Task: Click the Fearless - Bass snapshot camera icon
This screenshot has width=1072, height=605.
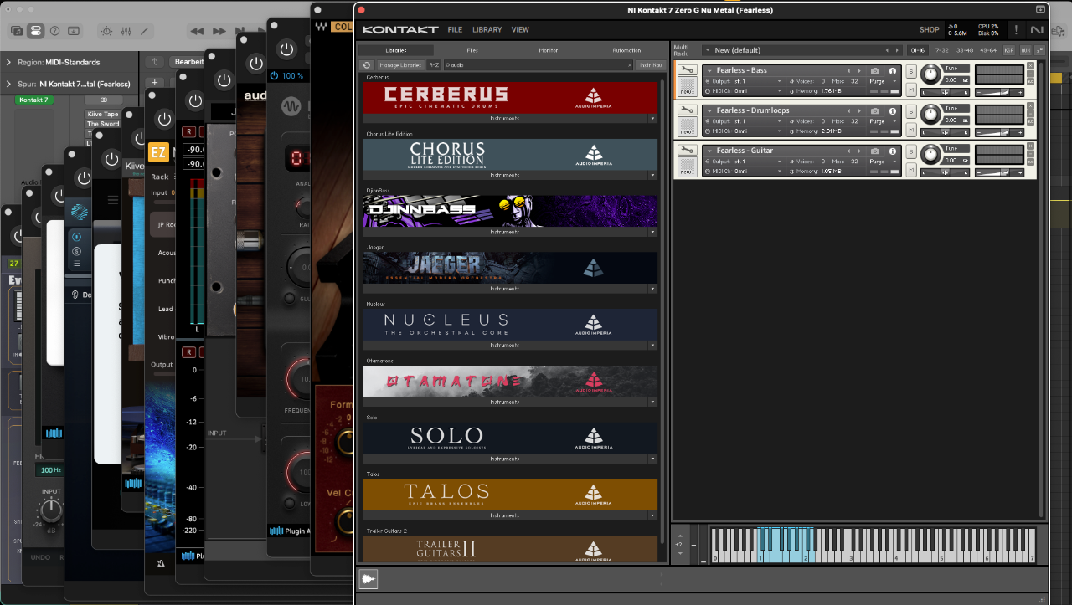Action: point(875,71)
